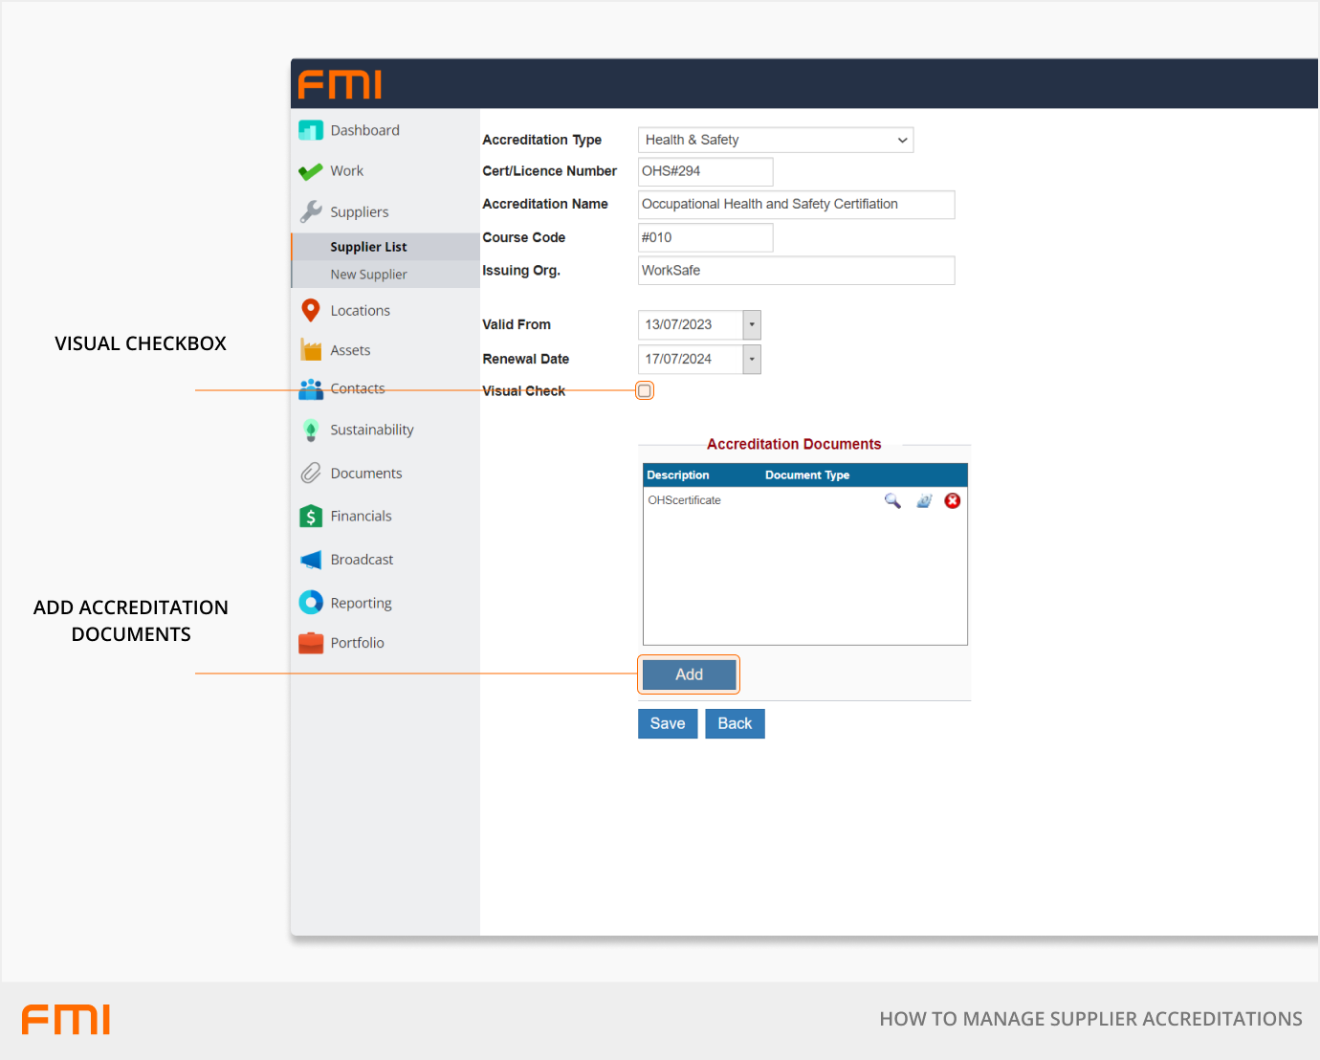
Task: Click the edit icon in OHScertificate row
Action: click(924, 500)
